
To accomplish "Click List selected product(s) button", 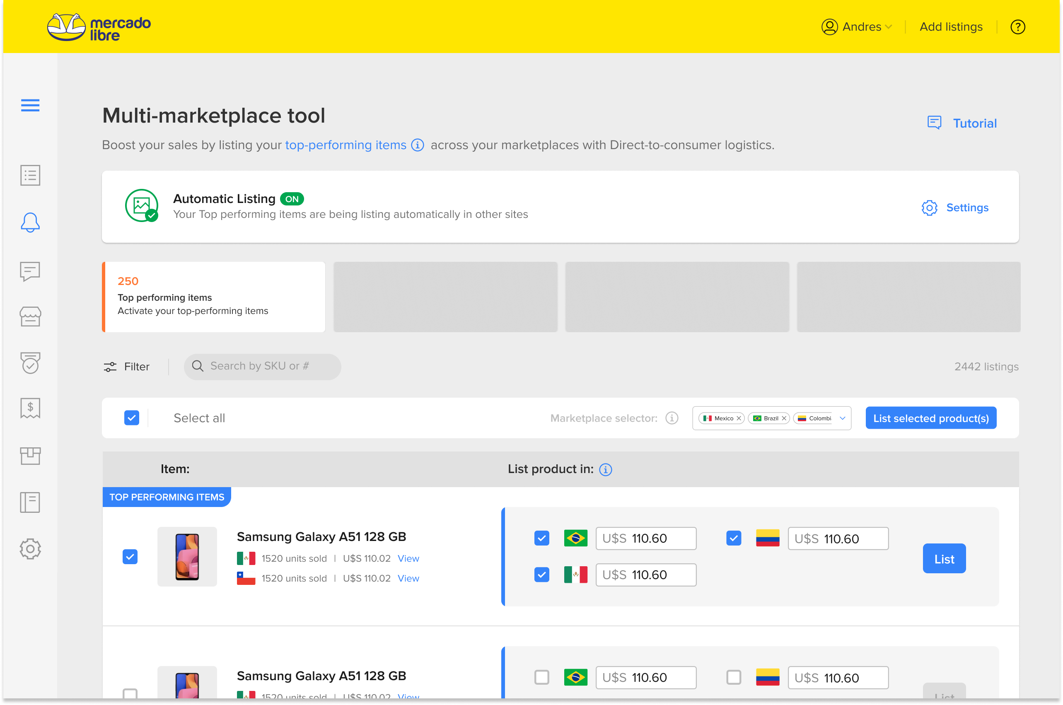I will point(931,418).
